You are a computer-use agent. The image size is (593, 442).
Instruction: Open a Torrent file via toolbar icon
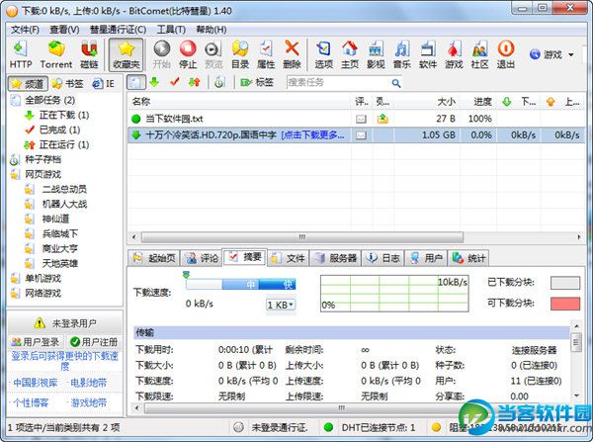point(56,54)
